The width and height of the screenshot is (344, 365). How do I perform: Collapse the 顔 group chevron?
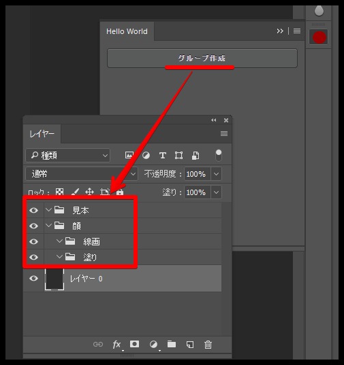pos(48,226)
